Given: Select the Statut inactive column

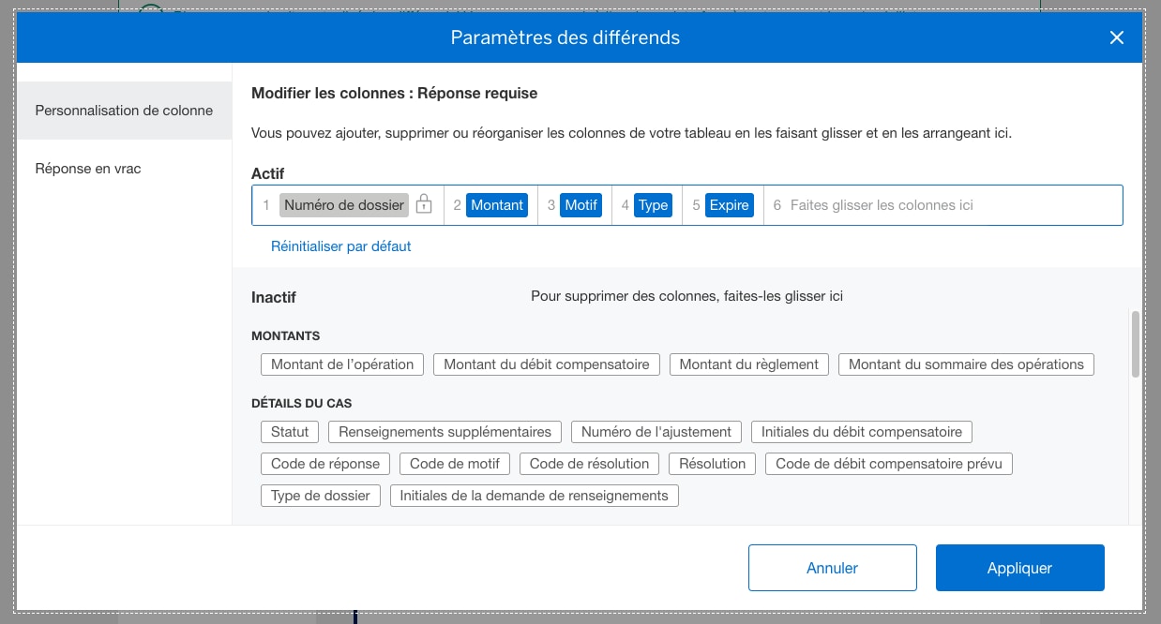Looking at the screenshot, I should pos(290,432).
